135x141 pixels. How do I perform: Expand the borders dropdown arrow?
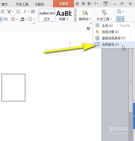tap(34, 19)
